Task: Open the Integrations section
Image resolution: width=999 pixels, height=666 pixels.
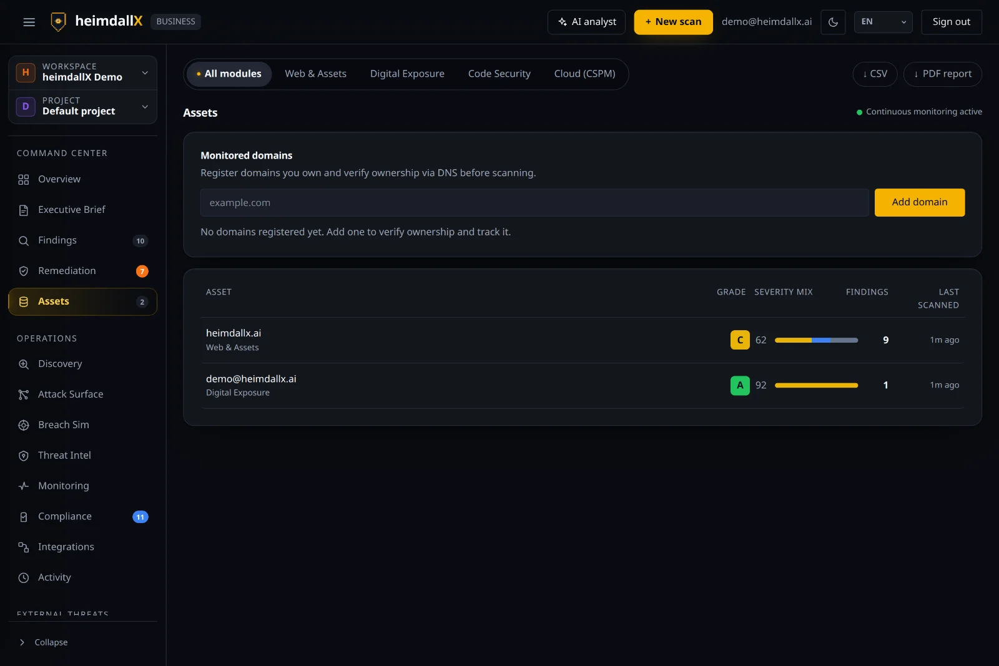Action: coord(83,547)
